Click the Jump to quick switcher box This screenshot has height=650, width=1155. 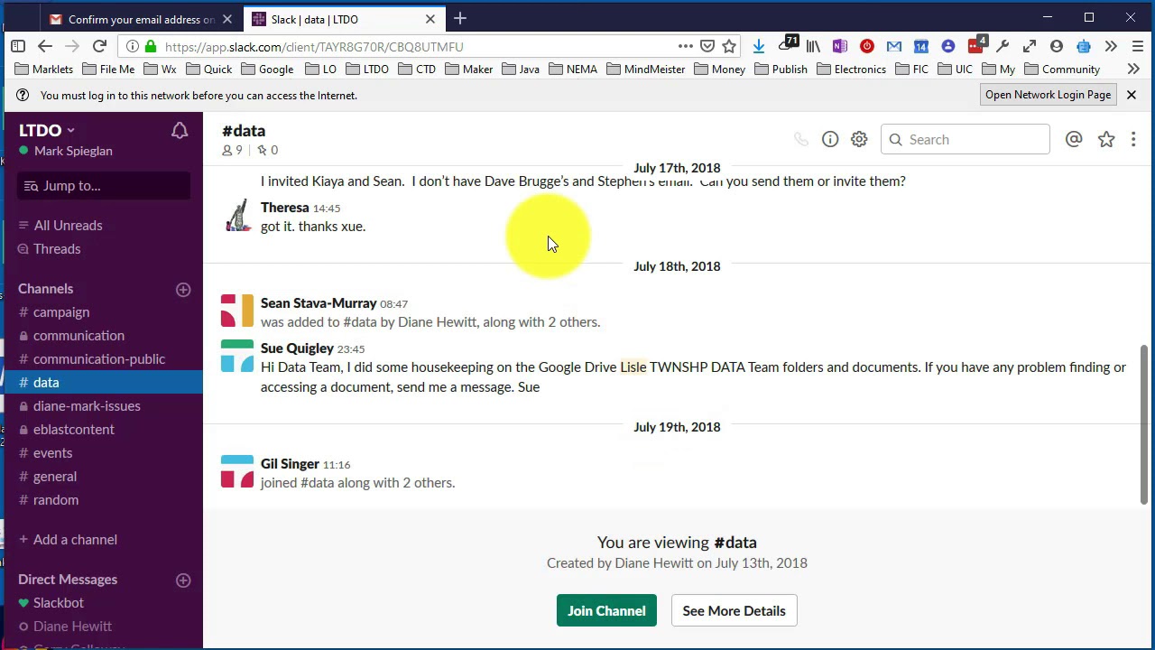(x=104, y=186)
